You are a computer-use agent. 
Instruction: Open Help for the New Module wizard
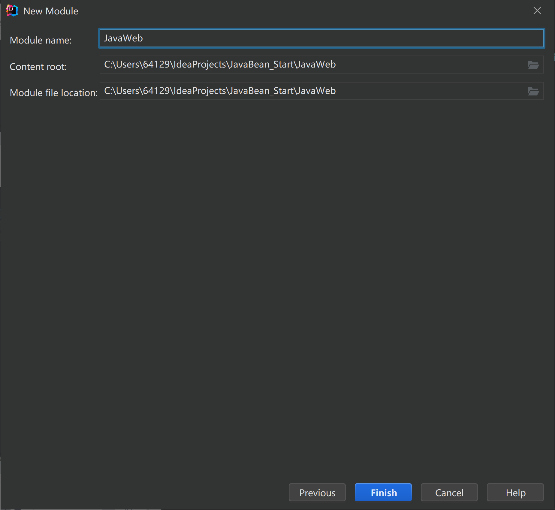click(x=515, y=493)
